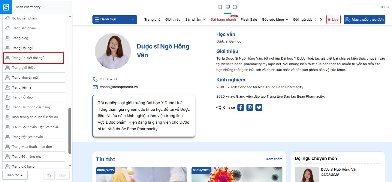Click the virus news image
The height and width of the screenshot is (182, 392).
(x=237, y=175)
